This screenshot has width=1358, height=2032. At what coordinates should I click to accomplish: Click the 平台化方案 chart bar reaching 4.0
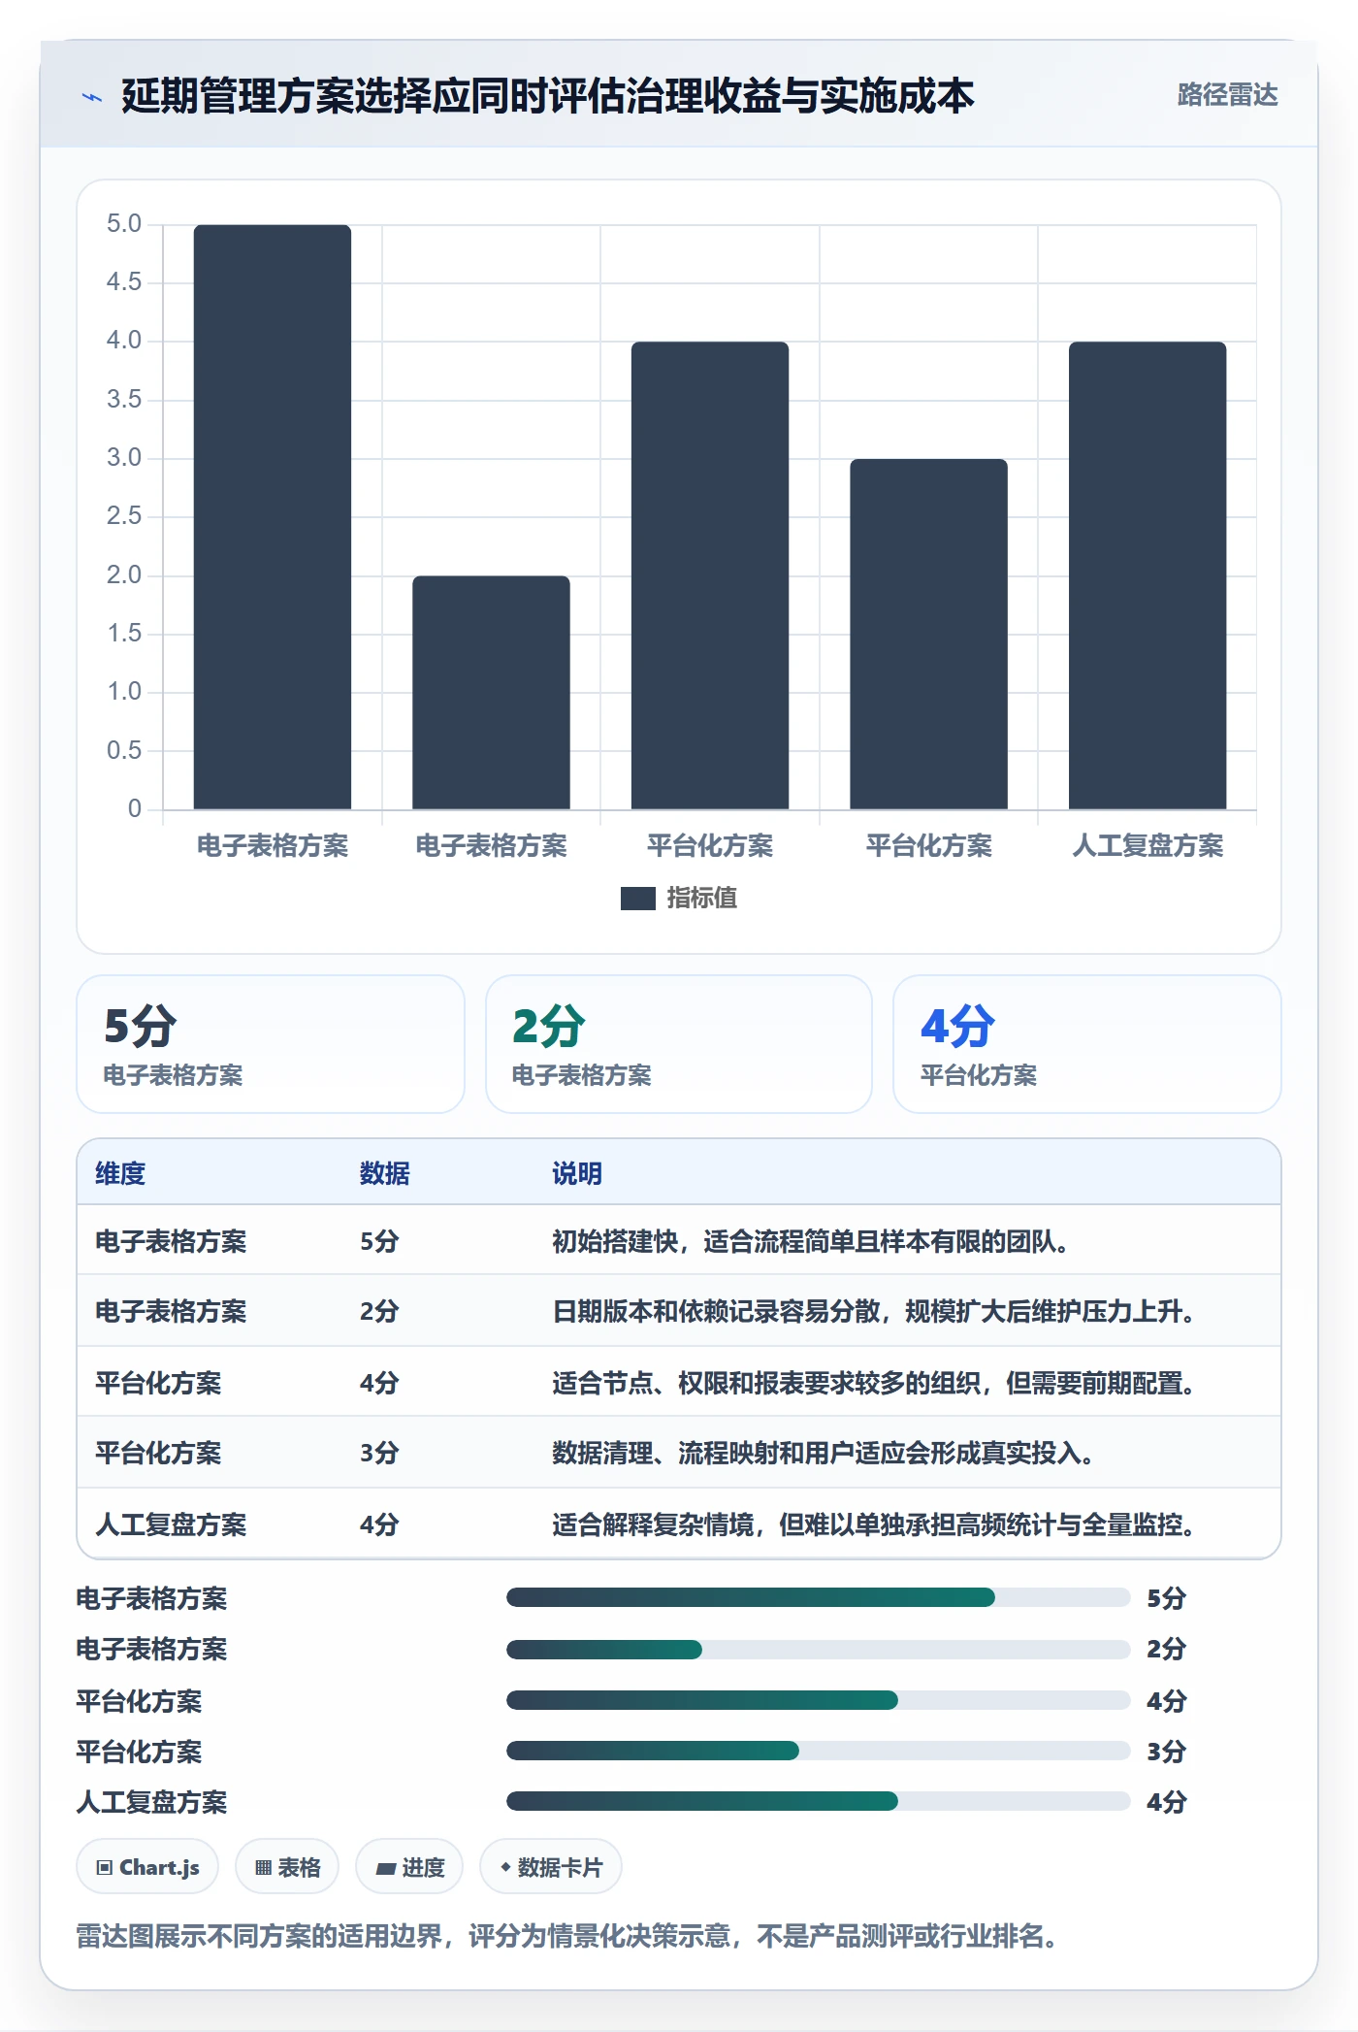710,575
